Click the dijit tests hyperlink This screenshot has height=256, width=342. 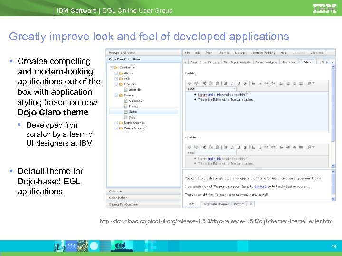260,187
